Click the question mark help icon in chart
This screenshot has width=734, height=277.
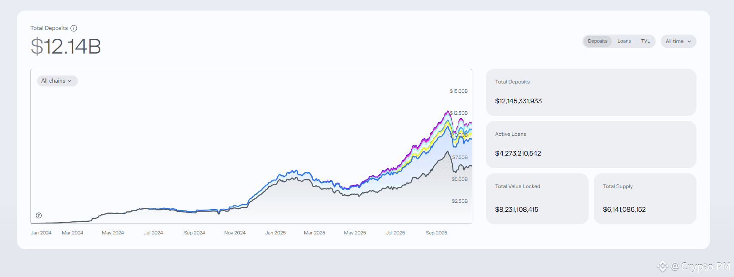[39, 215]
